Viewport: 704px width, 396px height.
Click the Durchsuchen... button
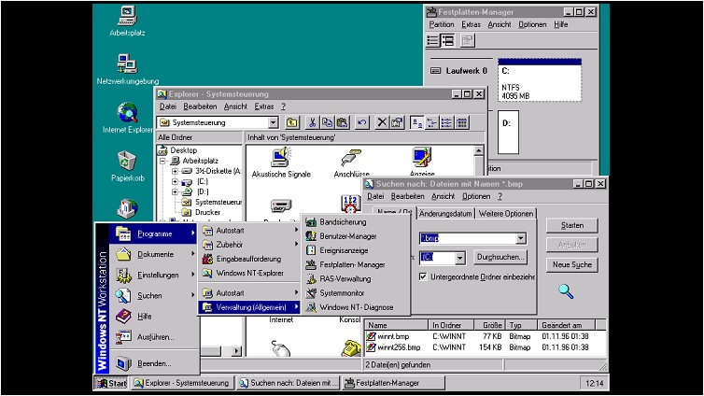pyautogui.click(x=500, y=256)
